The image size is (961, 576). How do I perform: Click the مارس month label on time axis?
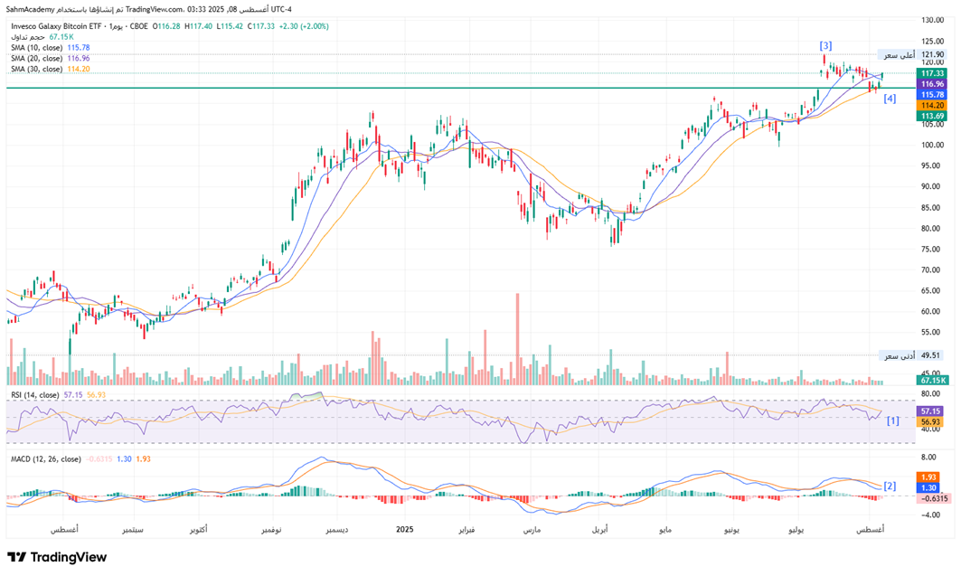point(532,527)
